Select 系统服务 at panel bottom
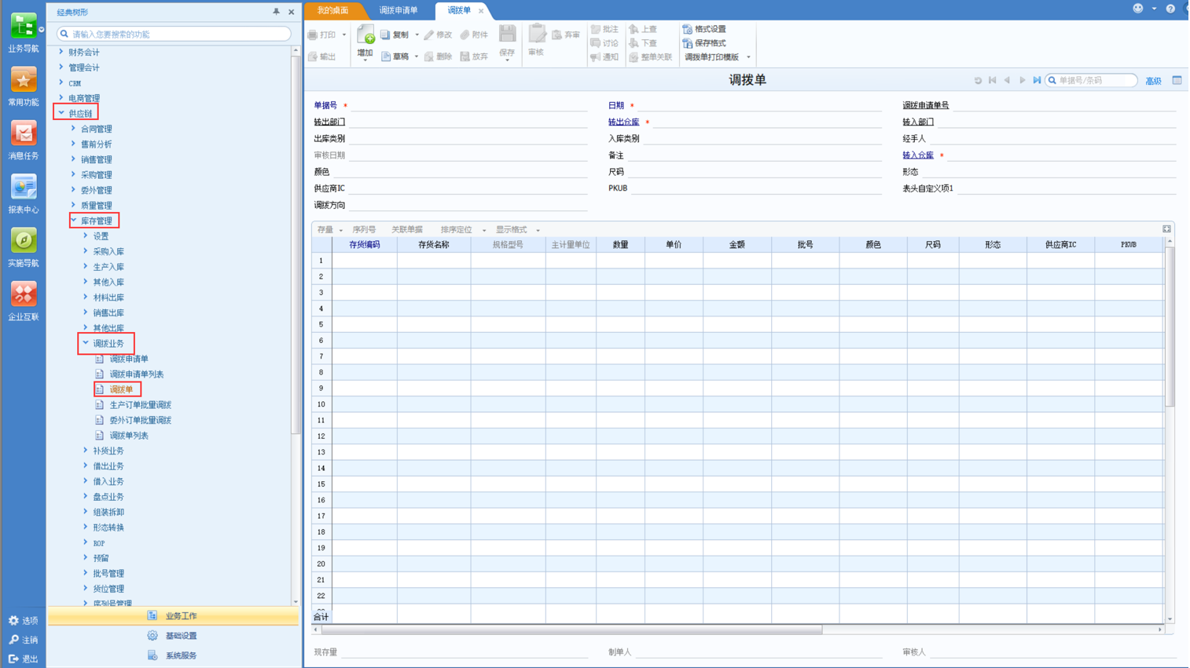The height and width of the screenshot is (668, 1190). point(174,655)
